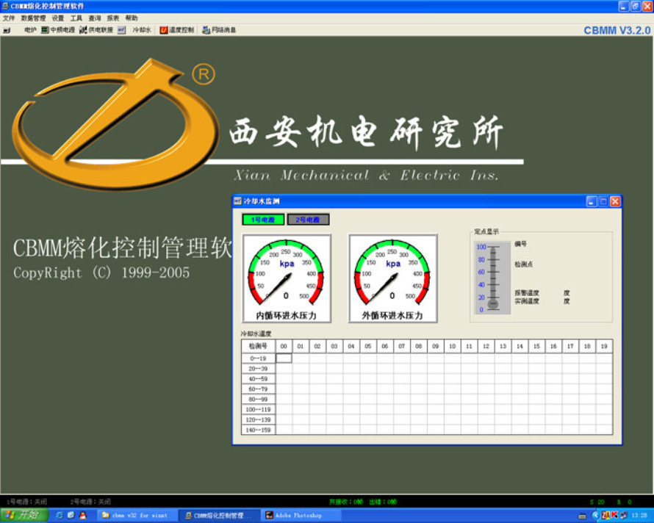Minimize the main CBMM window

pyautogui.click(x=624, y=7)
